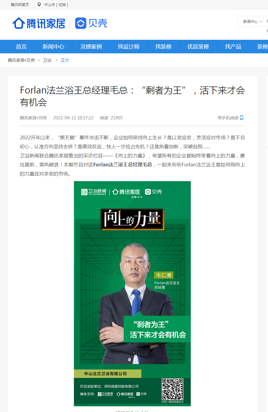
Task: Click the article poster image of 毛仁清
Action: click(x=132, y=294)
